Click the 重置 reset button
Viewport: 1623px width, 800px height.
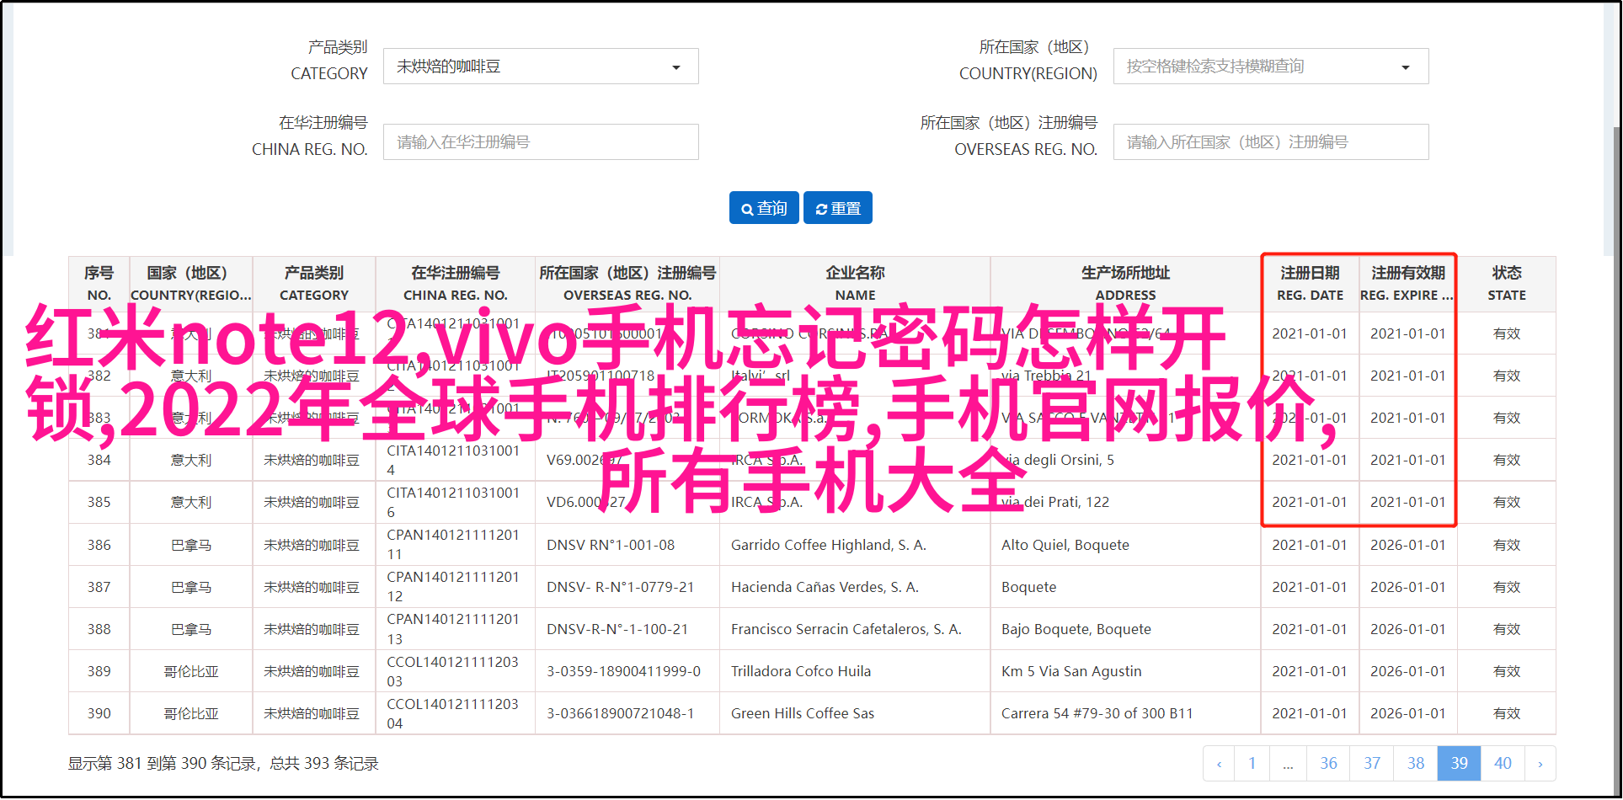click(838, 208)
